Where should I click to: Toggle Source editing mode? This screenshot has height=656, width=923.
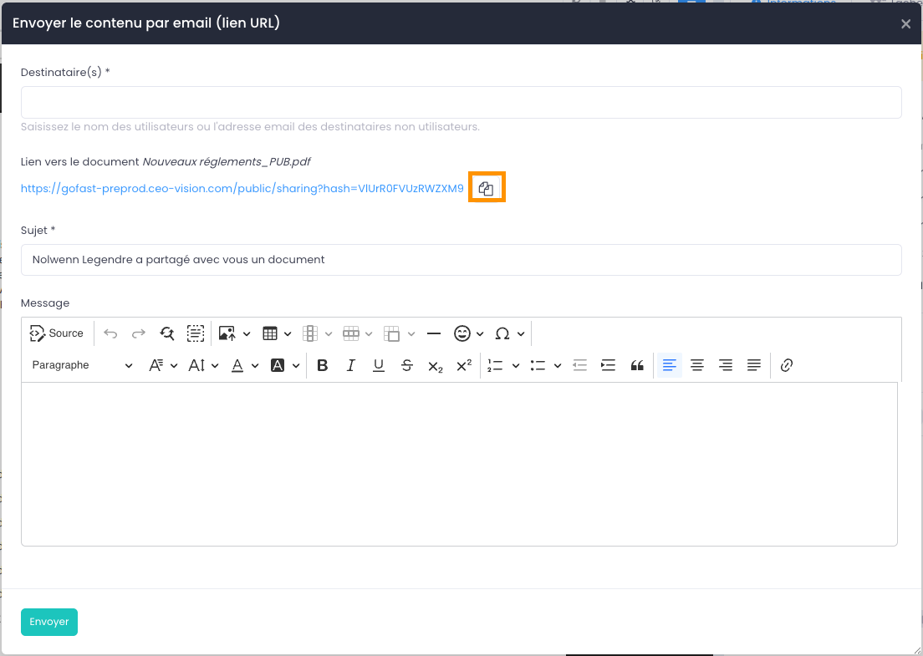tap(57, 333)
